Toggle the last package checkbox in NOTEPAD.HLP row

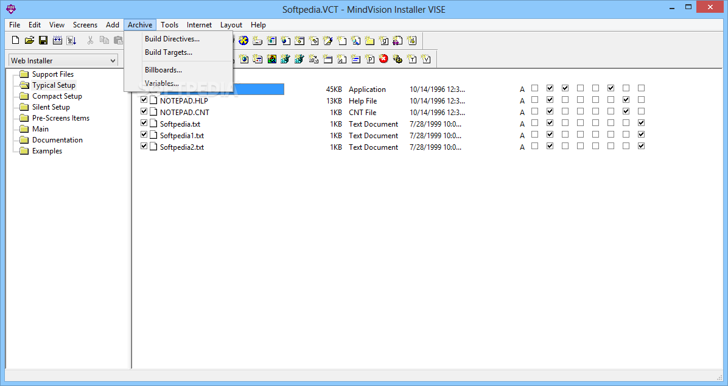[x=641, y=99]
